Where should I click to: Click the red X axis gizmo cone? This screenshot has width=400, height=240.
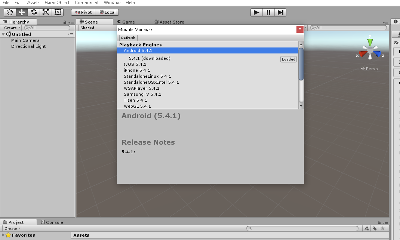(x=363, y=54)
